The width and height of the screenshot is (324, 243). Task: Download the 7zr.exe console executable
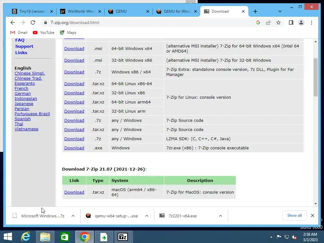point(74,148)
